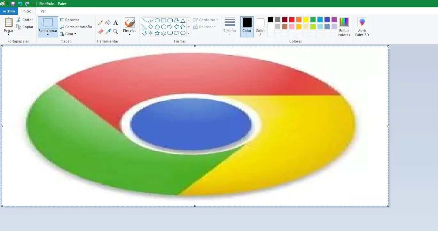Viewport: 438px width, 231px height.
Task: Open the Tamaño line thickness dropdown
Action: [x=230, y=27]
